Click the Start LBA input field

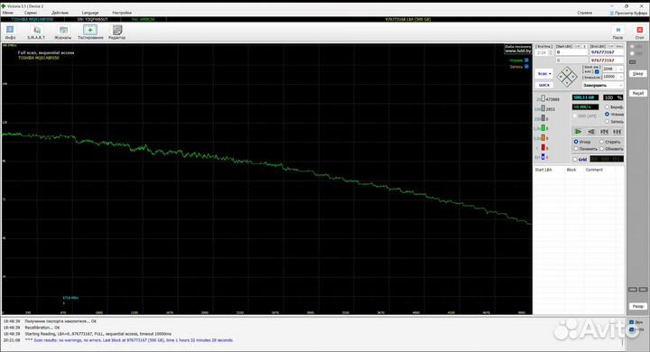coord(571,52)
